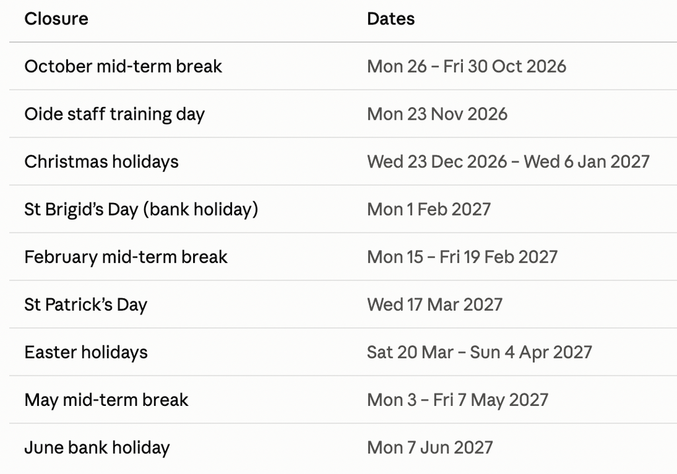
Task: Click Wed 23 Dec 2026 – Wed 6 Jan 2027
Action: click(508, 162)
